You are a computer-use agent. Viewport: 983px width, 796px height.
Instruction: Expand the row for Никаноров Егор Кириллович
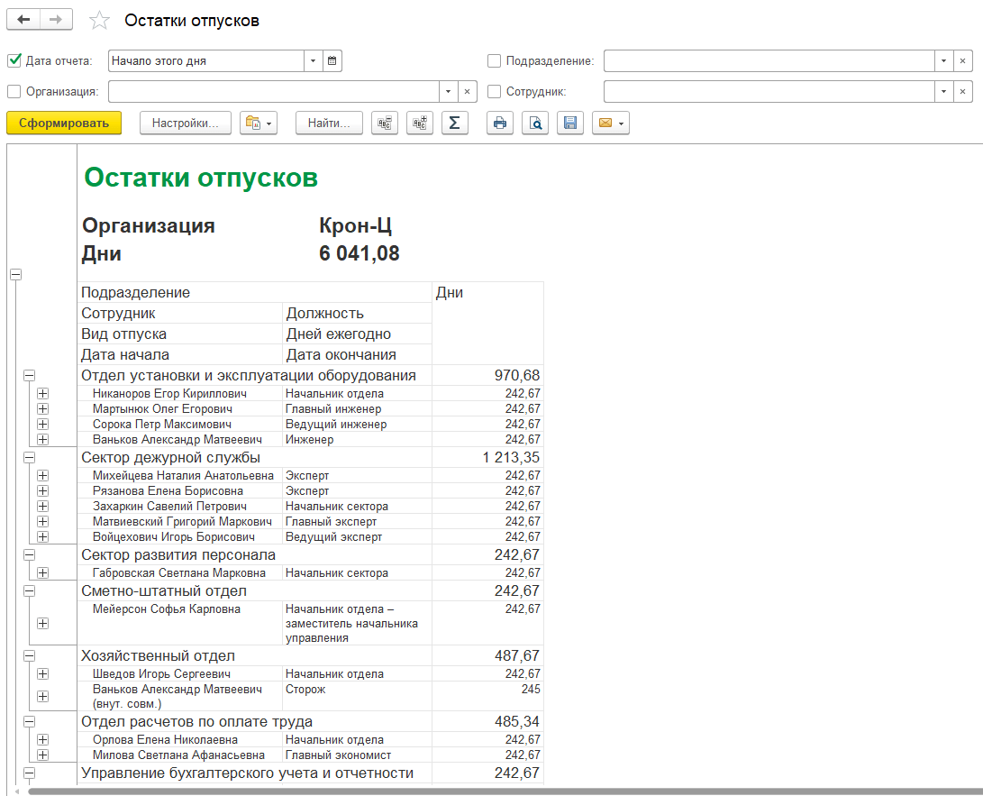(43, 394)
